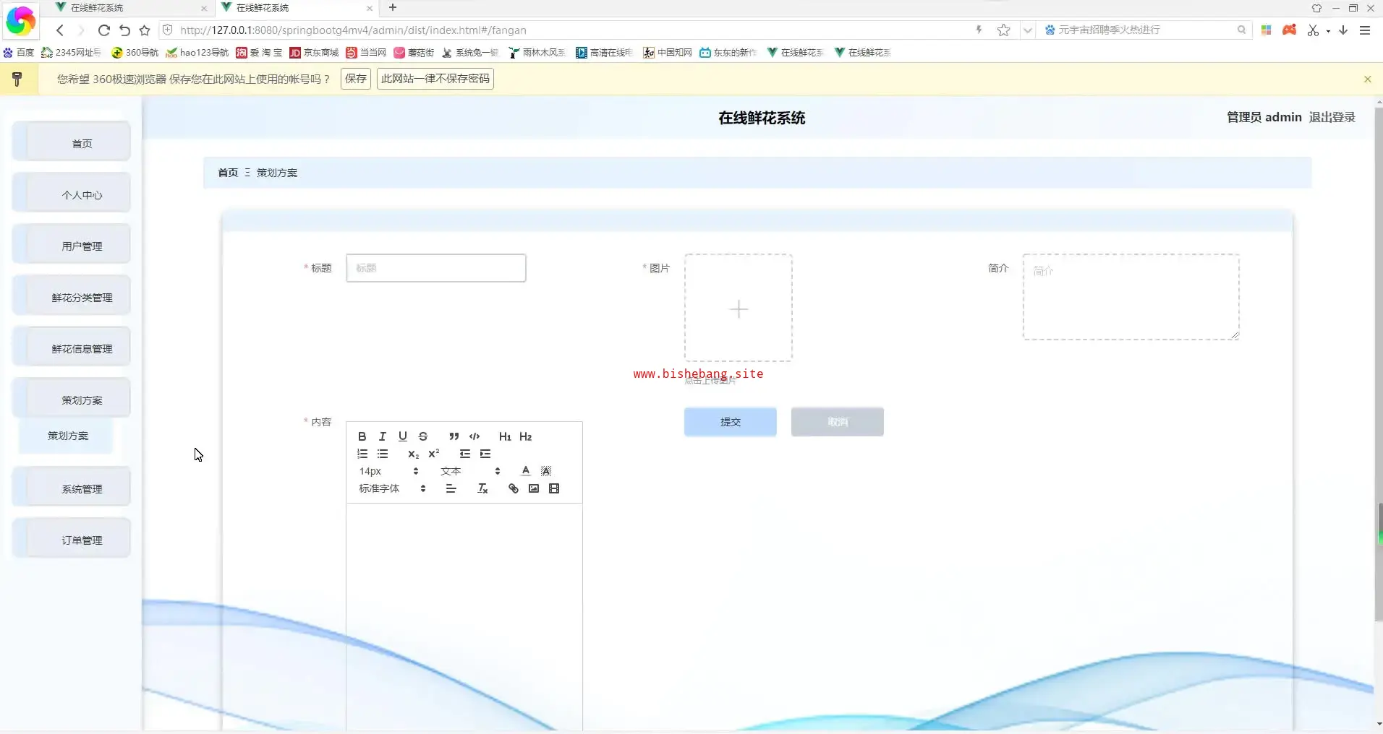This screenshot has width=1383, height=734.
Task: Increase the indent in the editor
Action: (x=485, y=454)
